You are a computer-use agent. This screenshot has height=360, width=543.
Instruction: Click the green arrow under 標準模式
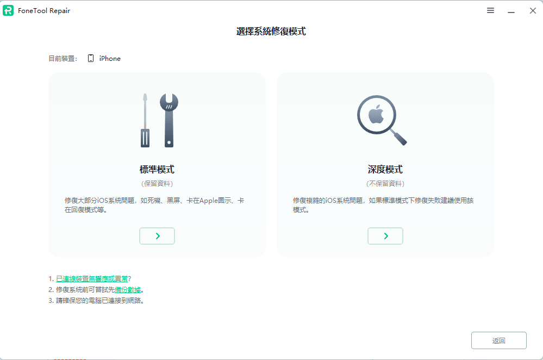click(x=157, y=236)
